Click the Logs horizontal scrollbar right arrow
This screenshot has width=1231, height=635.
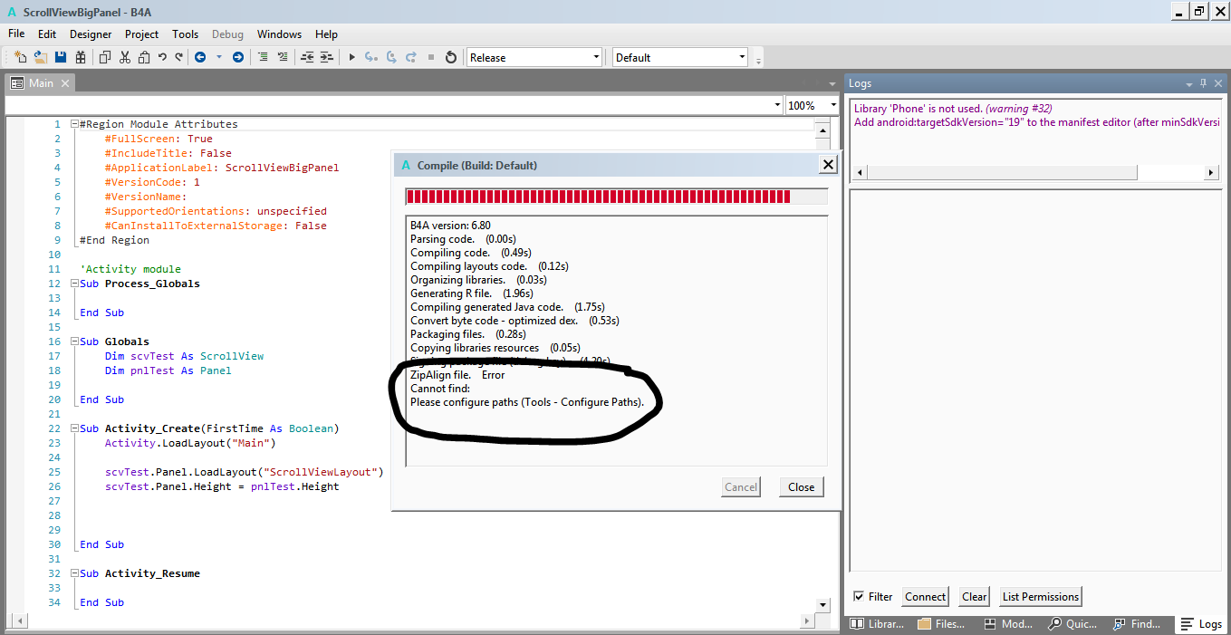pos(1210,172)
